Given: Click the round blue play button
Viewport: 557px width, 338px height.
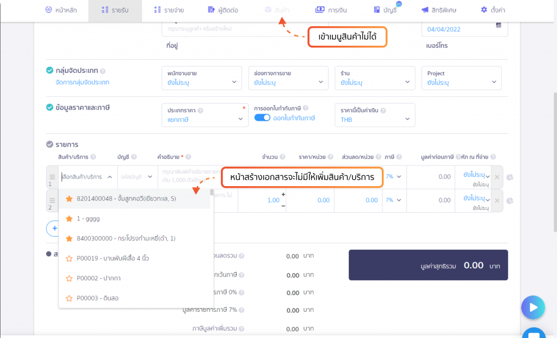Looking at the screenshot, I should click(533, 308).
